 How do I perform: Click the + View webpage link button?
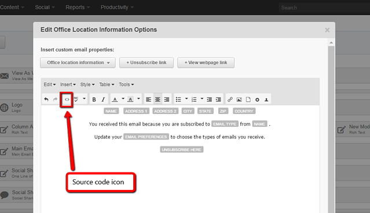[206, 63]
